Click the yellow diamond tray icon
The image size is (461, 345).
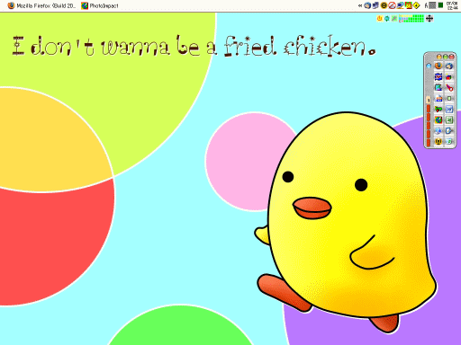pyautogui.click(x=416, y=5)
